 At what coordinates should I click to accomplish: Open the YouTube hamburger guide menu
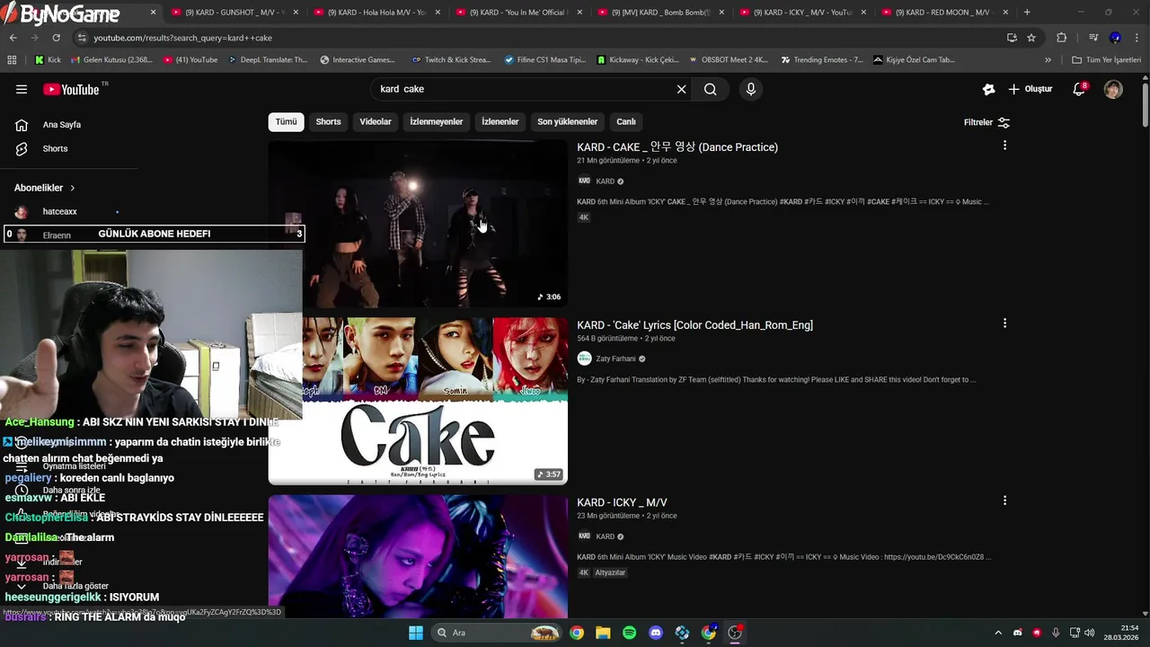22,89
